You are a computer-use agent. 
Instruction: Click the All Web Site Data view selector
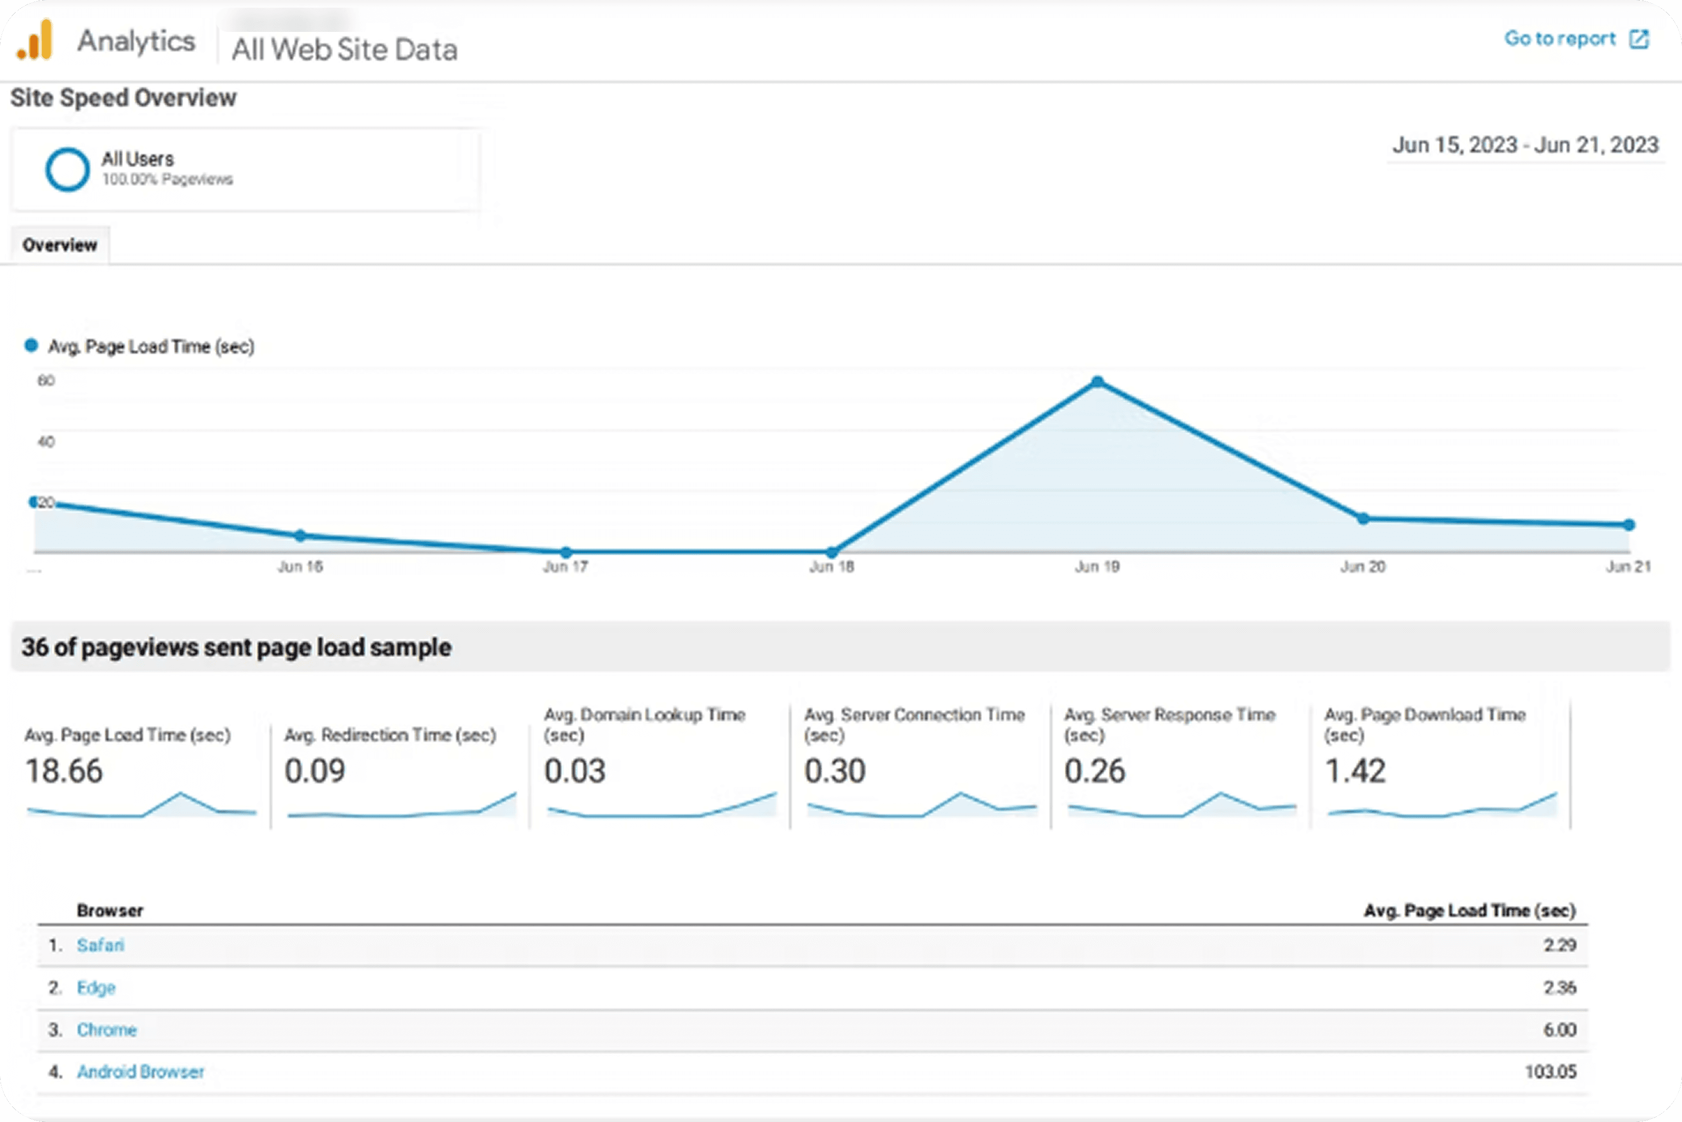pos(344,50)
